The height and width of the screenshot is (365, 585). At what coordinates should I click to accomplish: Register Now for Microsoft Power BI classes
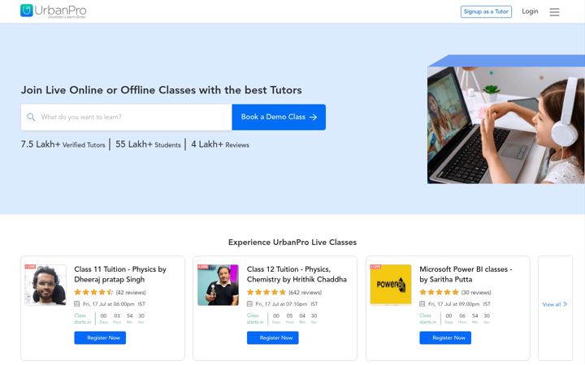445,337
